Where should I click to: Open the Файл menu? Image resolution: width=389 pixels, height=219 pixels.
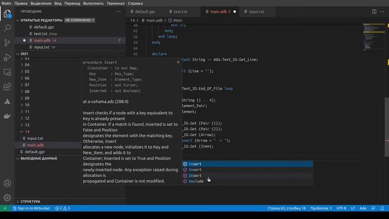tap(6, 3)
